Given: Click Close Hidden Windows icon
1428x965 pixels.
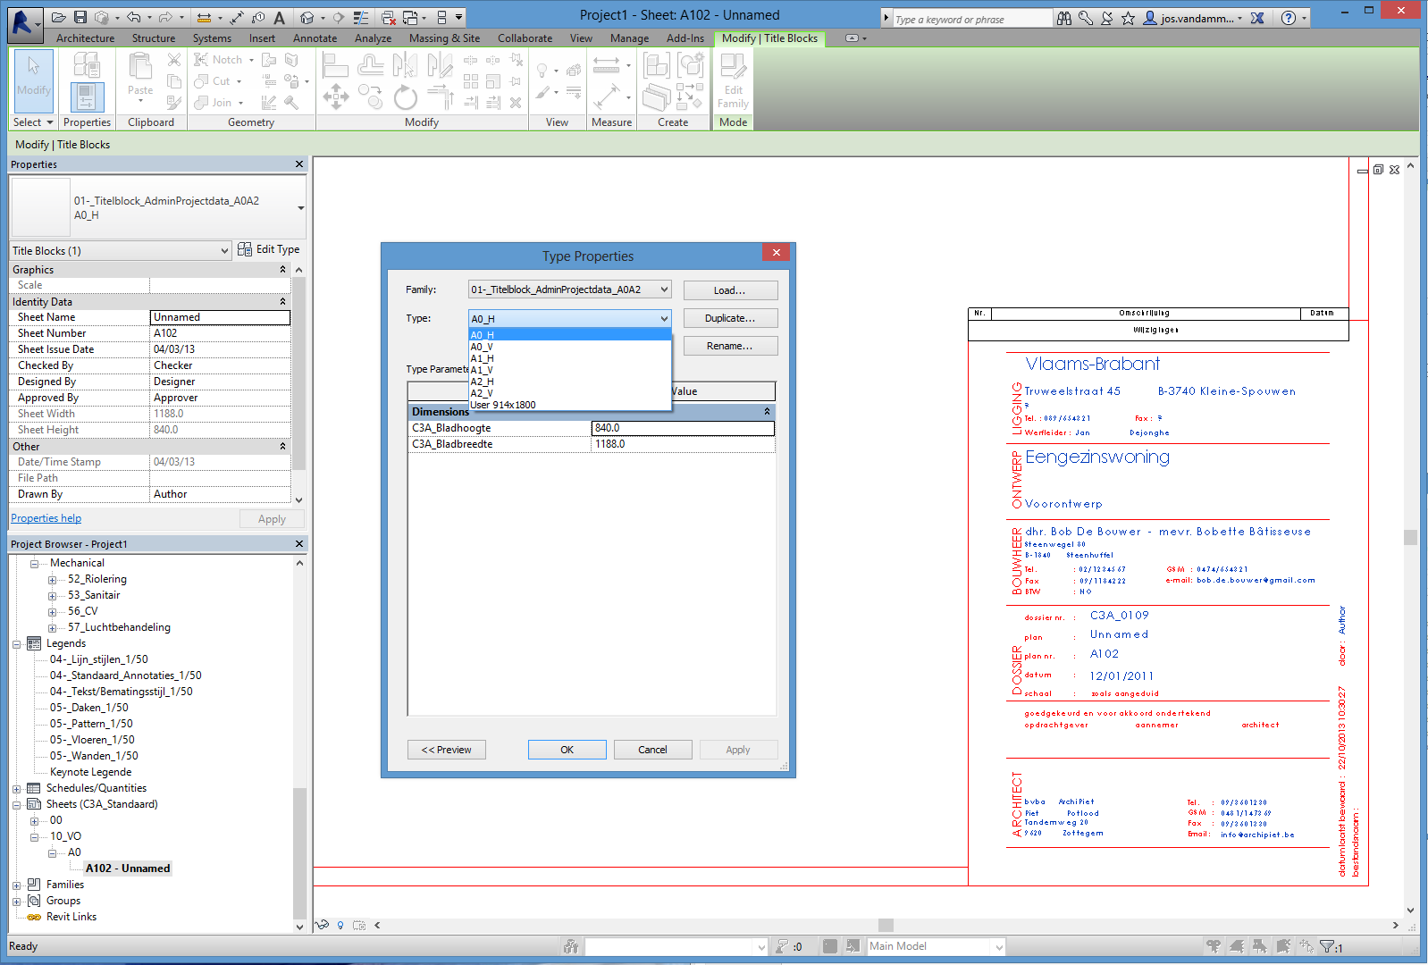Looking at the screenshot, I should click(x=388, y=18).
